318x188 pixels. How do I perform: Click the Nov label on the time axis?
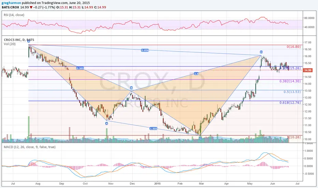(111, 184)
